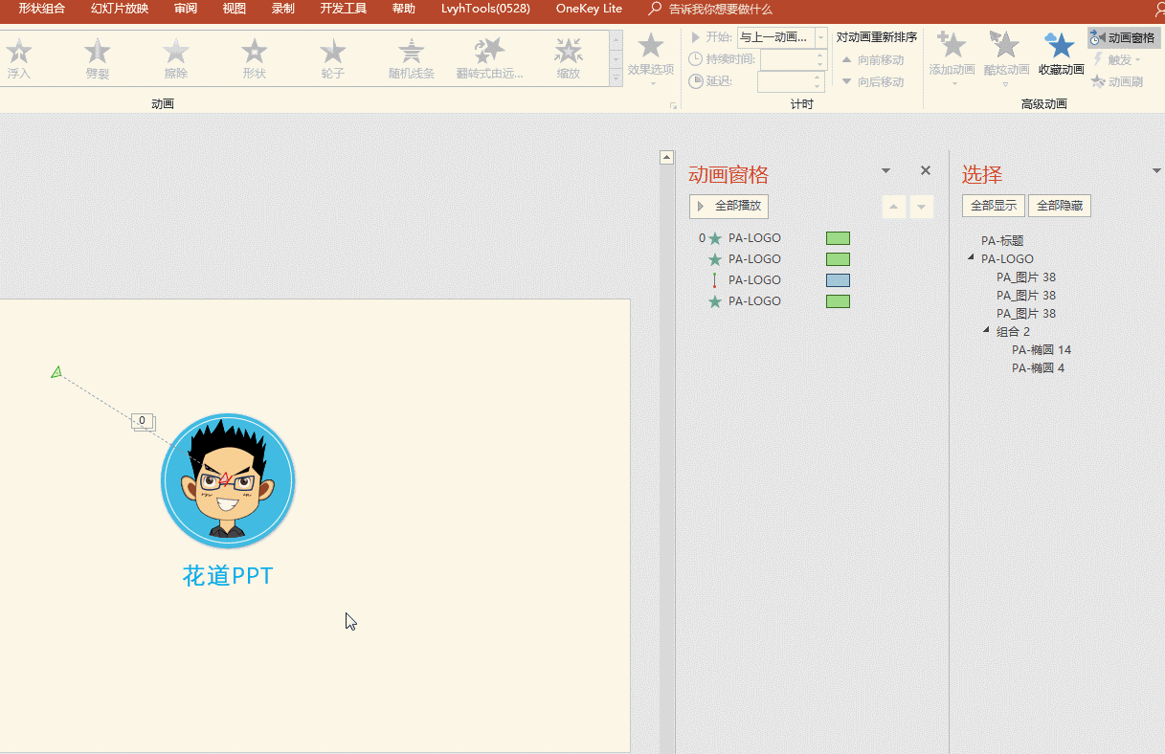Open the 幻灯片放映 ribbon tab
This screenshot has height=754, width=1165.
click(120, 9)
